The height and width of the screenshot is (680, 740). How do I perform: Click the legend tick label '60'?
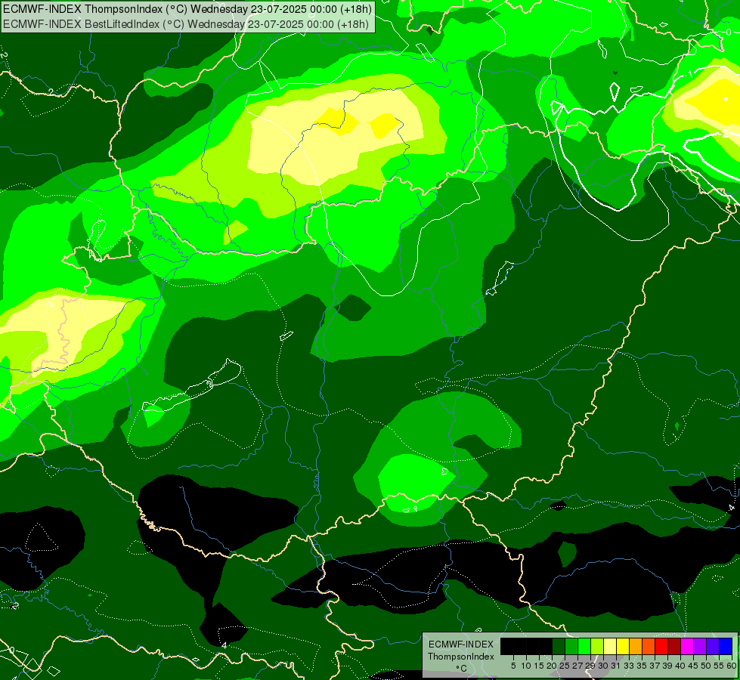tap(732, 666)
